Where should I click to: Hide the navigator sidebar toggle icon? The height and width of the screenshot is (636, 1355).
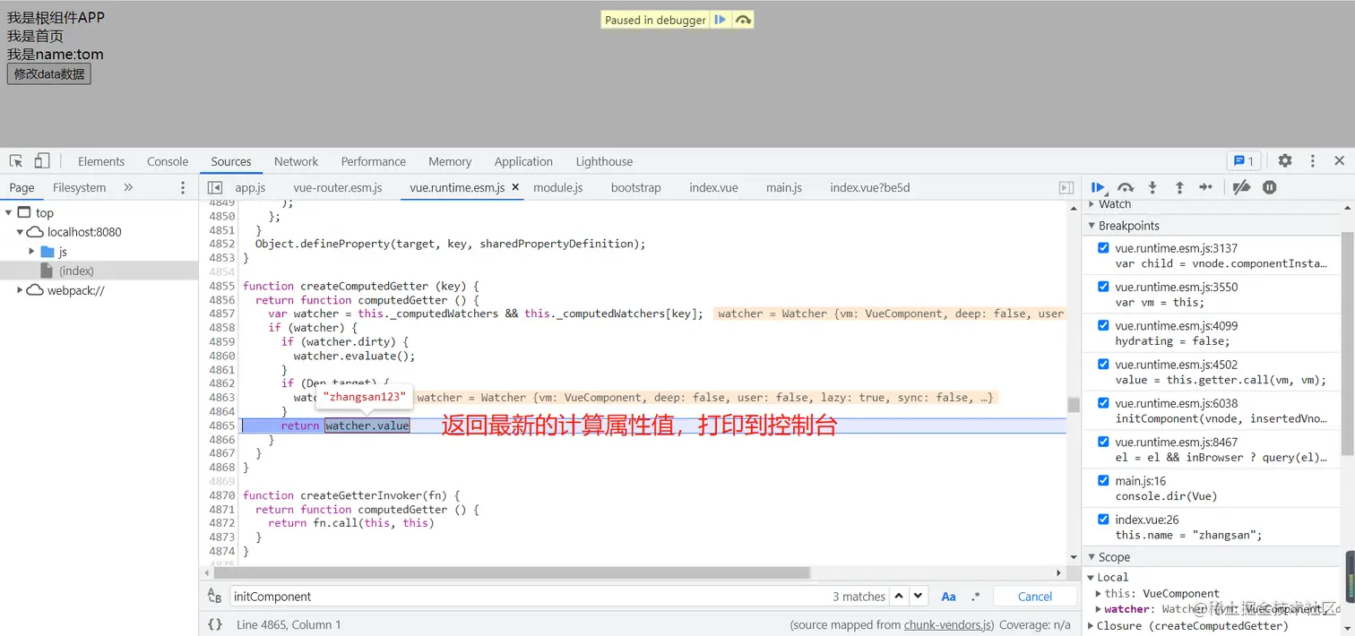pyautogui.click(x=215, y=187)
